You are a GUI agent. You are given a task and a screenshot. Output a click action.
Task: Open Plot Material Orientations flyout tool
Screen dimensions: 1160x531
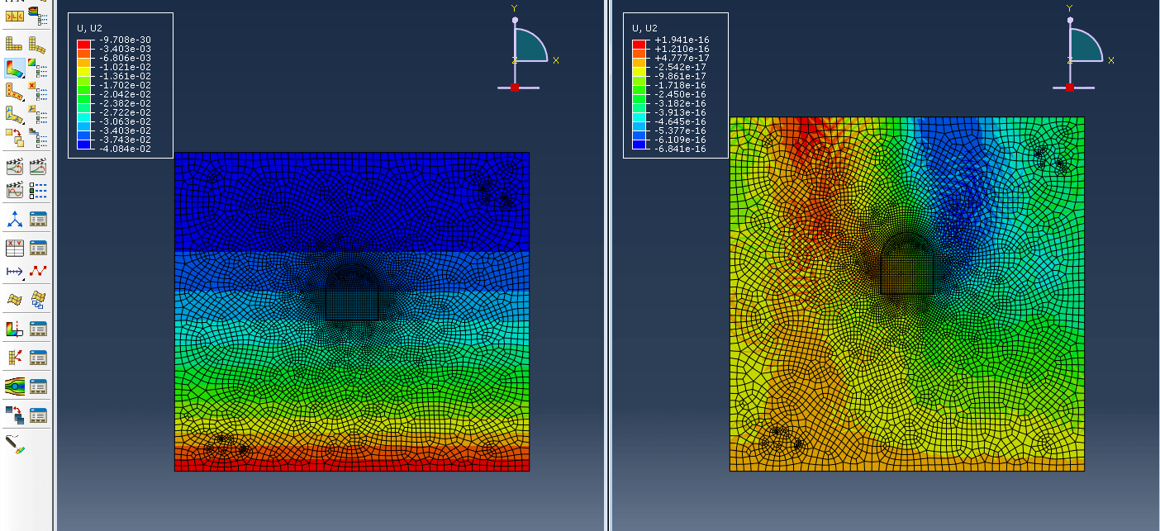click(15, 115)
